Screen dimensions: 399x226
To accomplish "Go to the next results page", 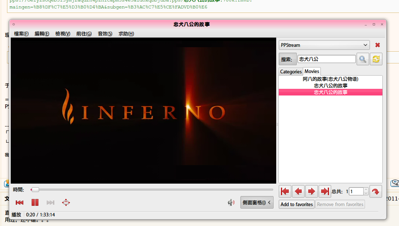I will coord(312,191).
